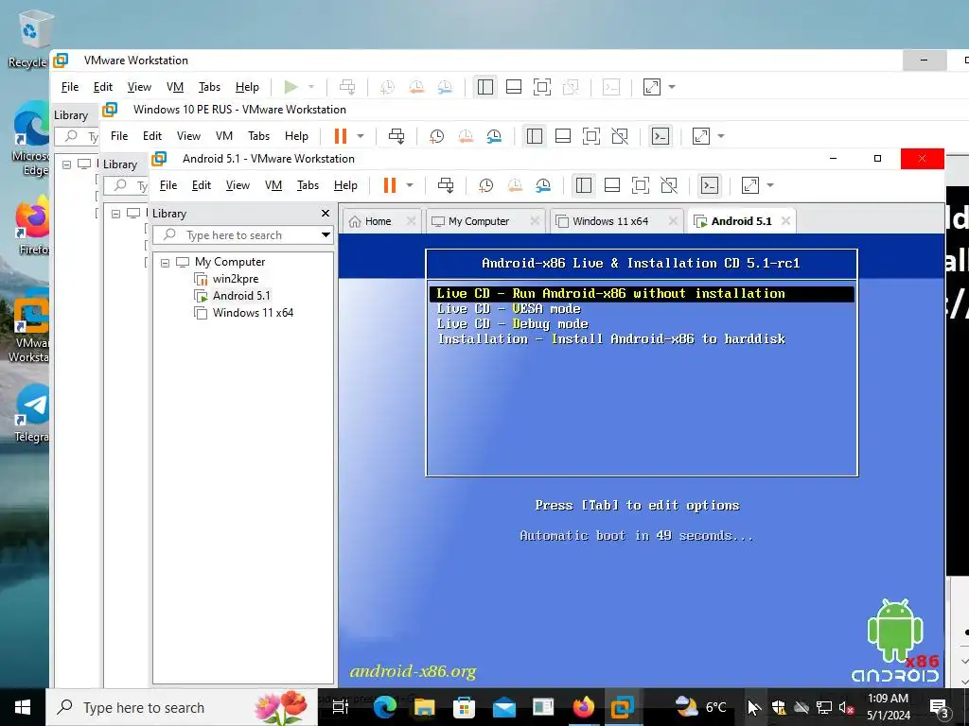Toggle console view in Windows 10 PE RUS window

click(x=661, y=136)
